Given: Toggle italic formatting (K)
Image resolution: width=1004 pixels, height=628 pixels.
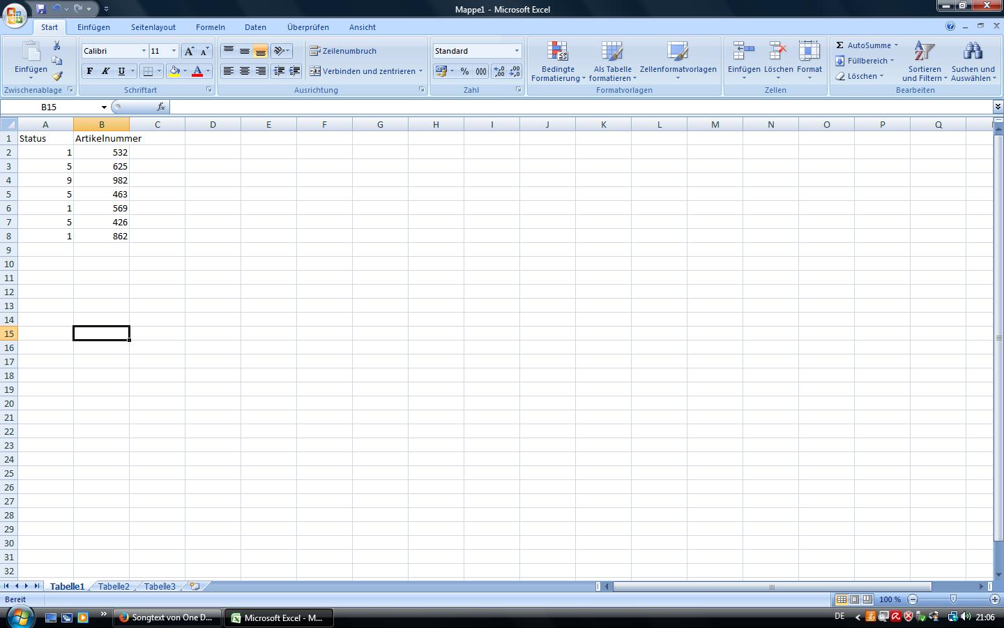Looking at the screenshot, I should 105,71.
